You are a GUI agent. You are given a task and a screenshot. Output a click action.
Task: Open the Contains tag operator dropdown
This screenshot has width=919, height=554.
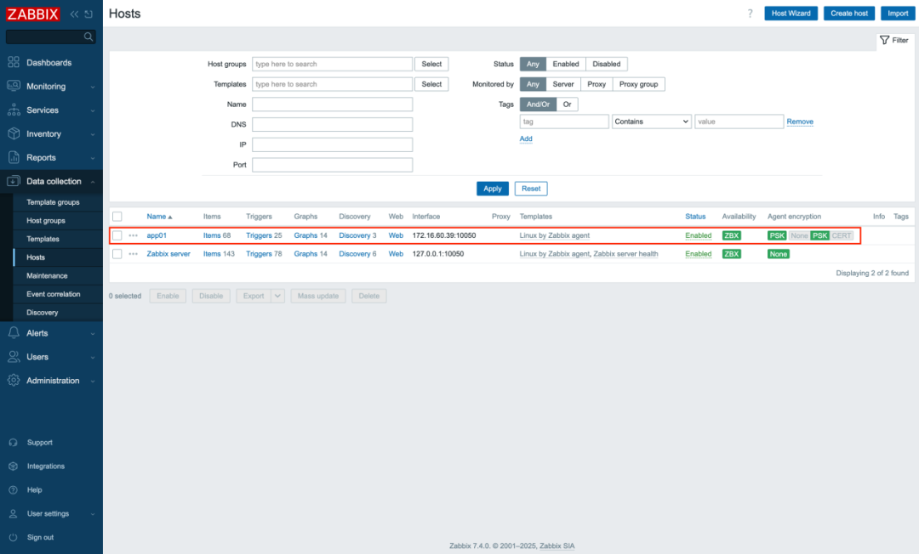click(651, 122)
